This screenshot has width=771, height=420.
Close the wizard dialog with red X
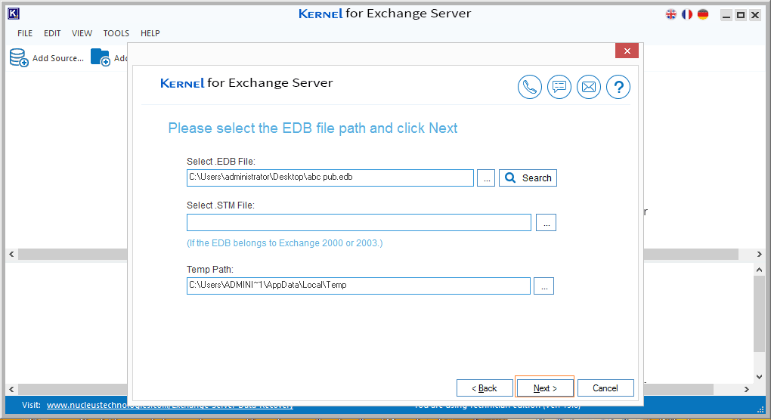[627, 51]
